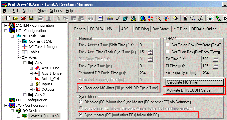Click the Calculate MC-Times button
This screenshot has width=227, height=120.
coord(194,82)
